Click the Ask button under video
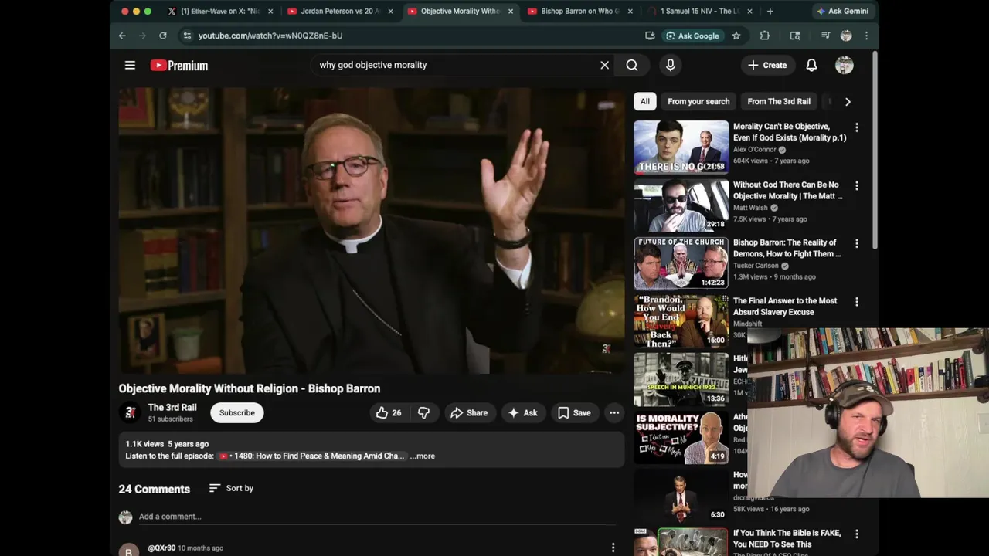This screenshot has width=989, height=556. pos(522,412)
